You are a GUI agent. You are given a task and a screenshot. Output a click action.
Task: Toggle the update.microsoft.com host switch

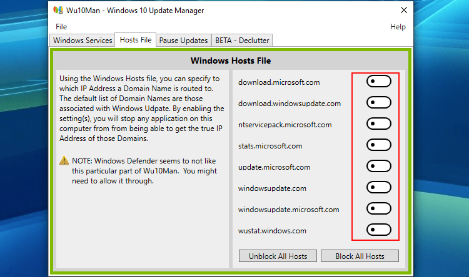coord(379,166)
